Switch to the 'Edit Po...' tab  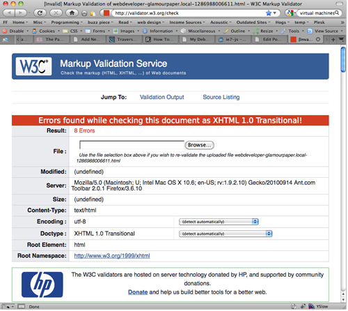click(x=270, y=40)
